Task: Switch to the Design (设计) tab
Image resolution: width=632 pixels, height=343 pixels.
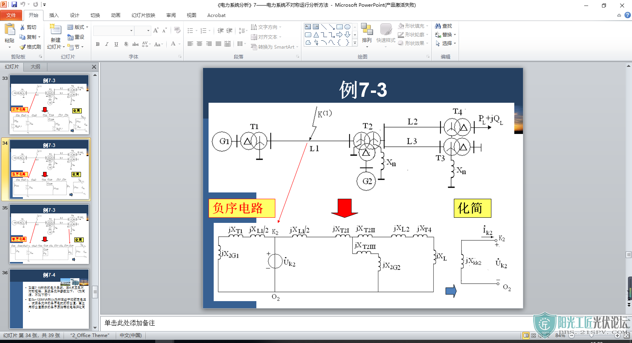Action: 74,15
